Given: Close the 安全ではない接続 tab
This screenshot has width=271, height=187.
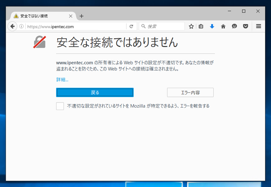Looking at the screenshot, I should 70,16.
